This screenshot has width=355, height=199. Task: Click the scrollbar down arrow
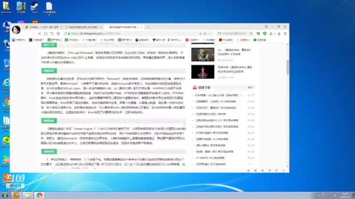[288, 167]
